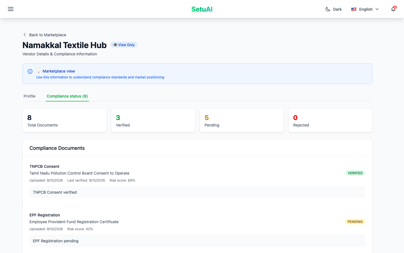Image resolution: width=404 pixels, height=253 pixels.
Task: Click 'Risk score: 42%' text
Action: [80, 229]
